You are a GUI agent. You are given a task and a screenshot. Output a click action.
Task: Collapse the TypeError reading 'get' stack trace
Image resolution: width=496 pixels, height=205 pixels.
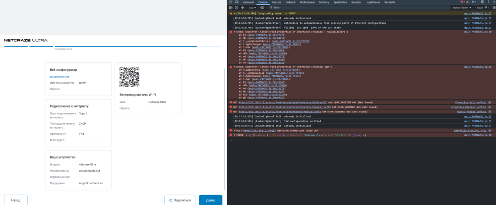[235, 67]
